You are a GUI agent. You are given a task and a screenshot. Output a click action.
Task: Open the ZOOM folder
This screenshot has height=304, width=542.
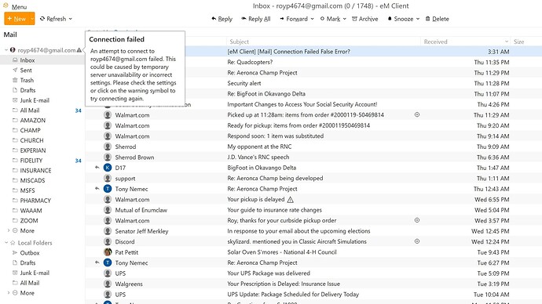coord(42,220)
